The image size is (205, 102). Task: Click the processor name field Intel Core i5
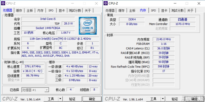click(x=48, y=19)
